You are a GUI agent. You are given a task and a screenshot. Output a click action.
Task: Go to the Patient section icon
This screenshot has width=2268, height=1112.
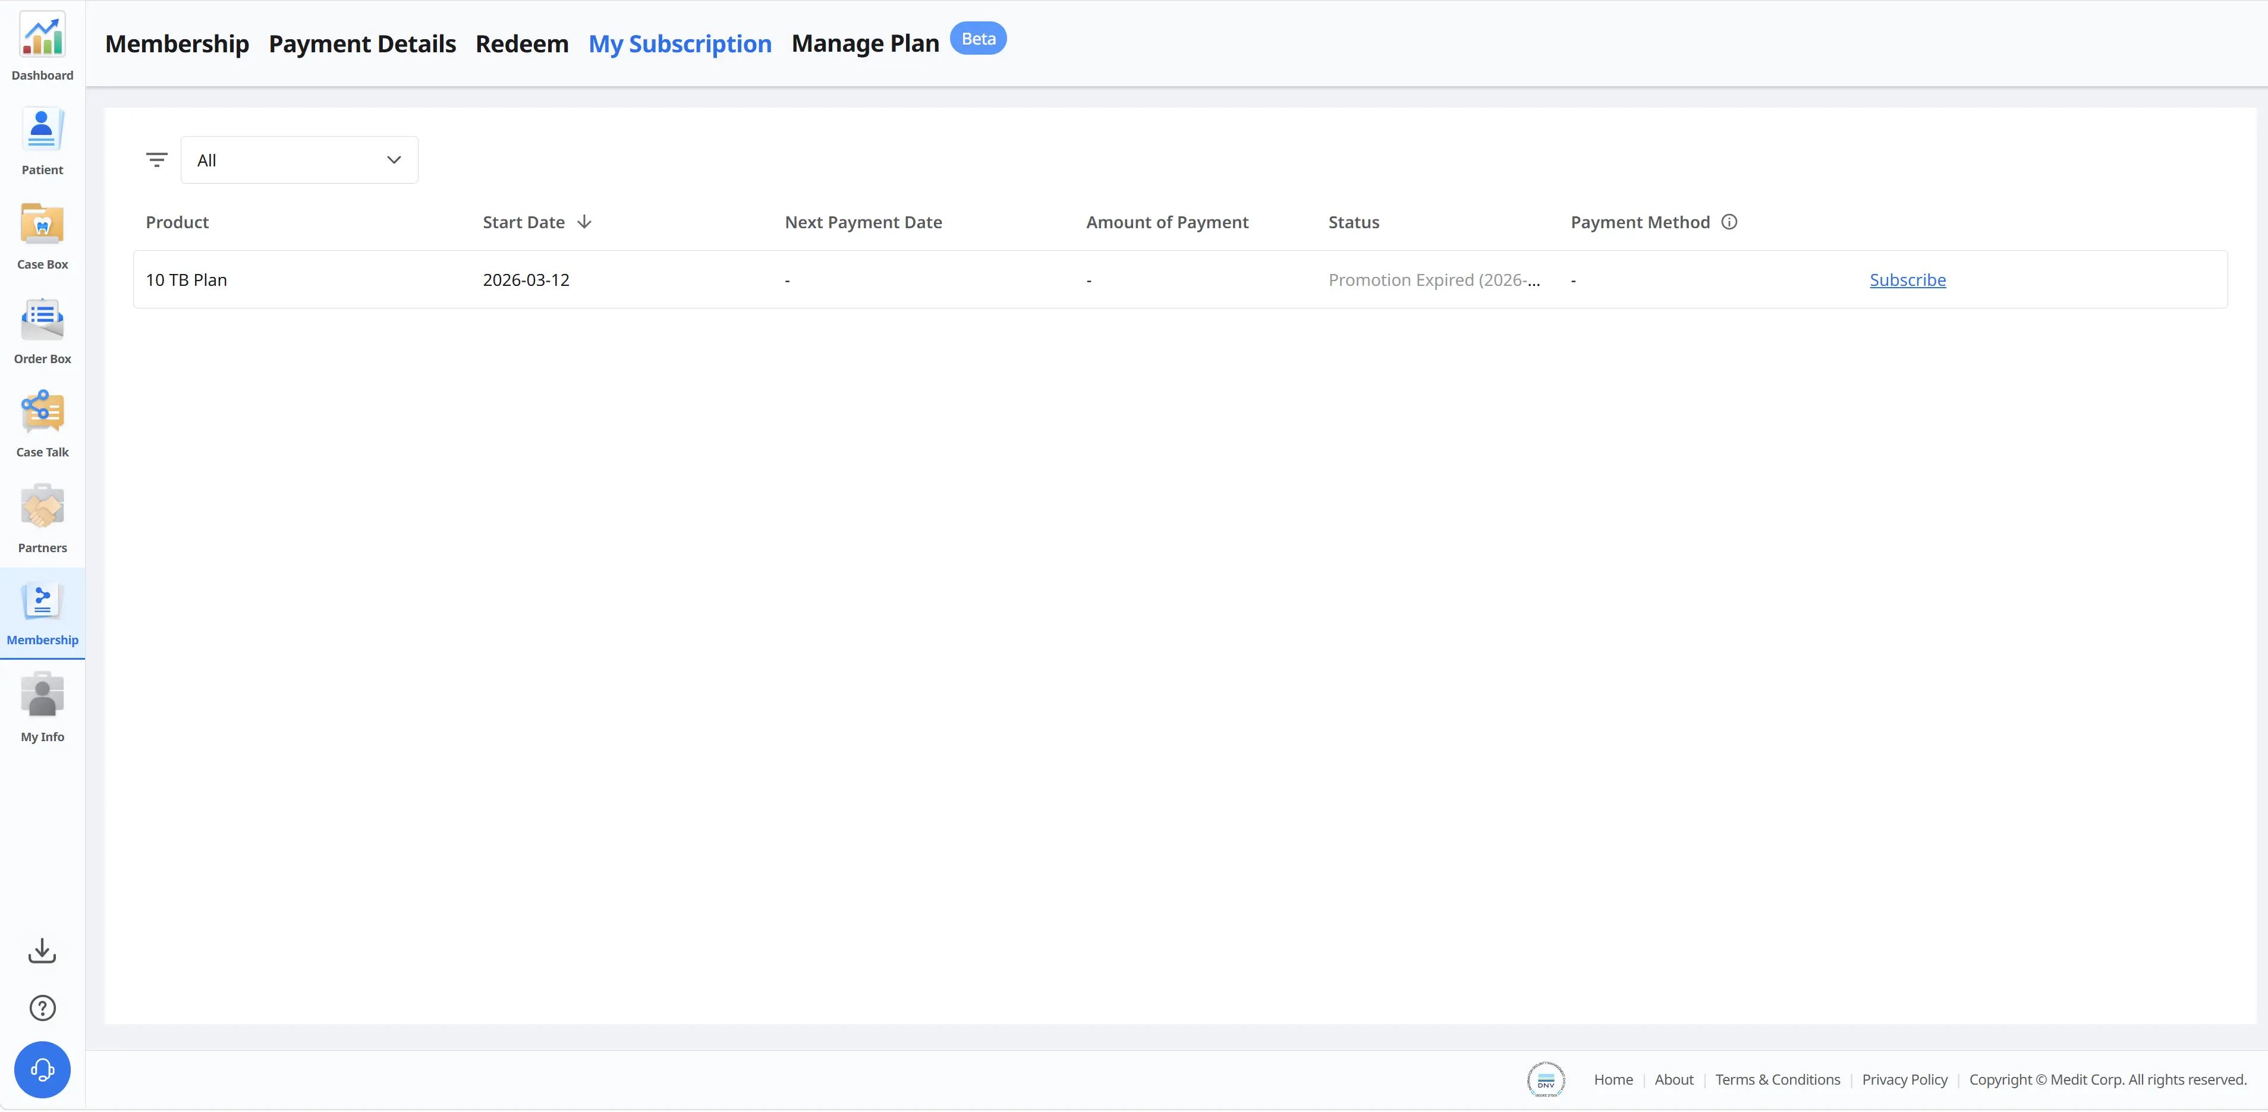(x=42, y=130)
